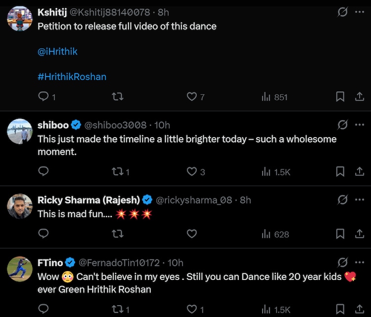The width and height of the screenshot is (371, 317).
Task: Reply to Kshitij's petition tweet
Action: pyautogui.click(x=44, y=97)
